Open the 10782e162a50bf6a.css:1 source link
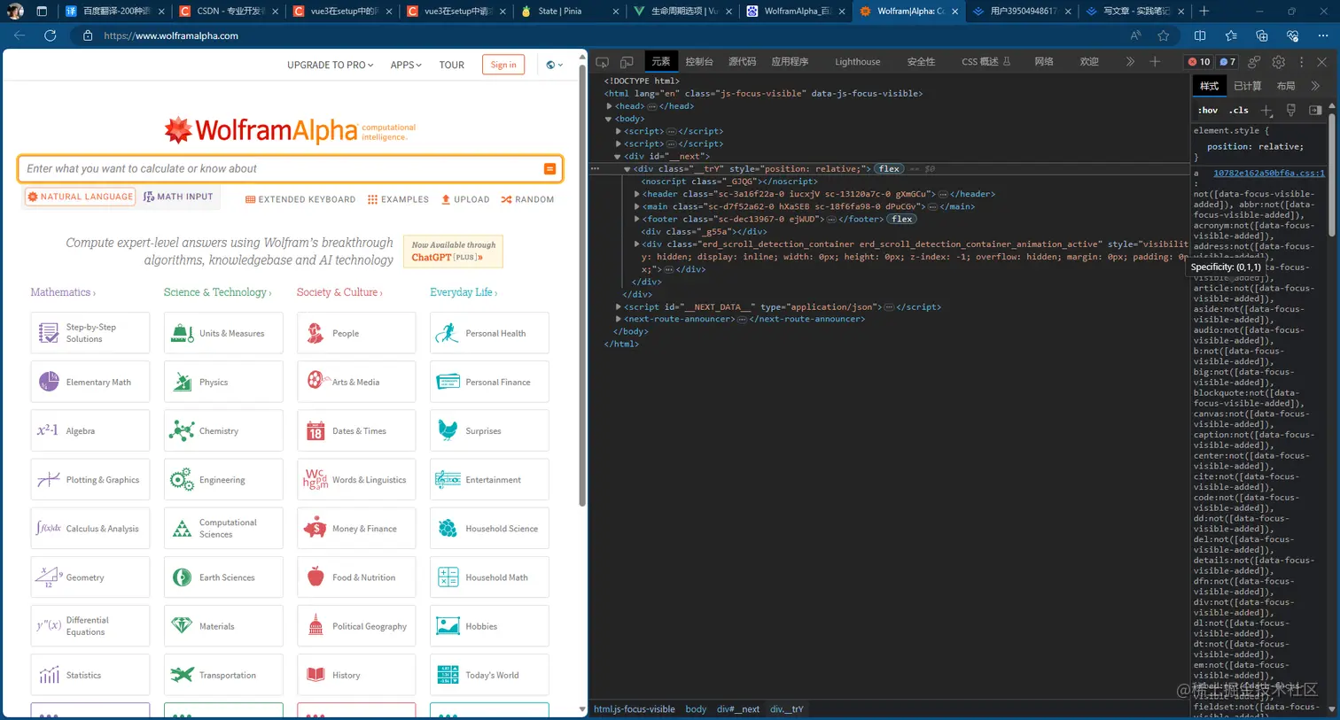The height and width of the screenshot is (720, 1340). point(1269,174)
